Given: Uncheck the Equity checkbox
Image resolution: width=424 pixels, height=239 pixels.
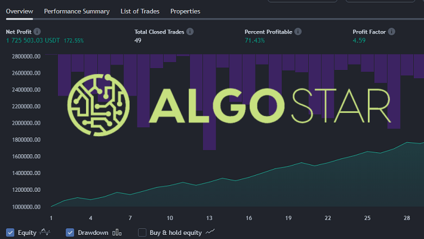Looking at the screenshot, I should pos(10,232).
